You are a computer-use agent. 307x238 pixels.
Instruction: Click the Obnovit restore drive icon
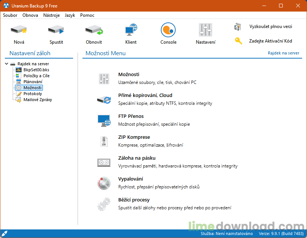click(x=94, y=30)
